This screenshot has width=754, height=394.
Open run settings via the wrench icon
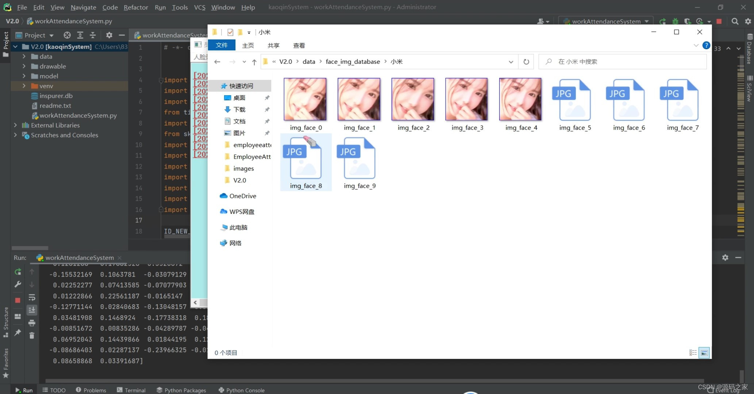tap(18, 285)
